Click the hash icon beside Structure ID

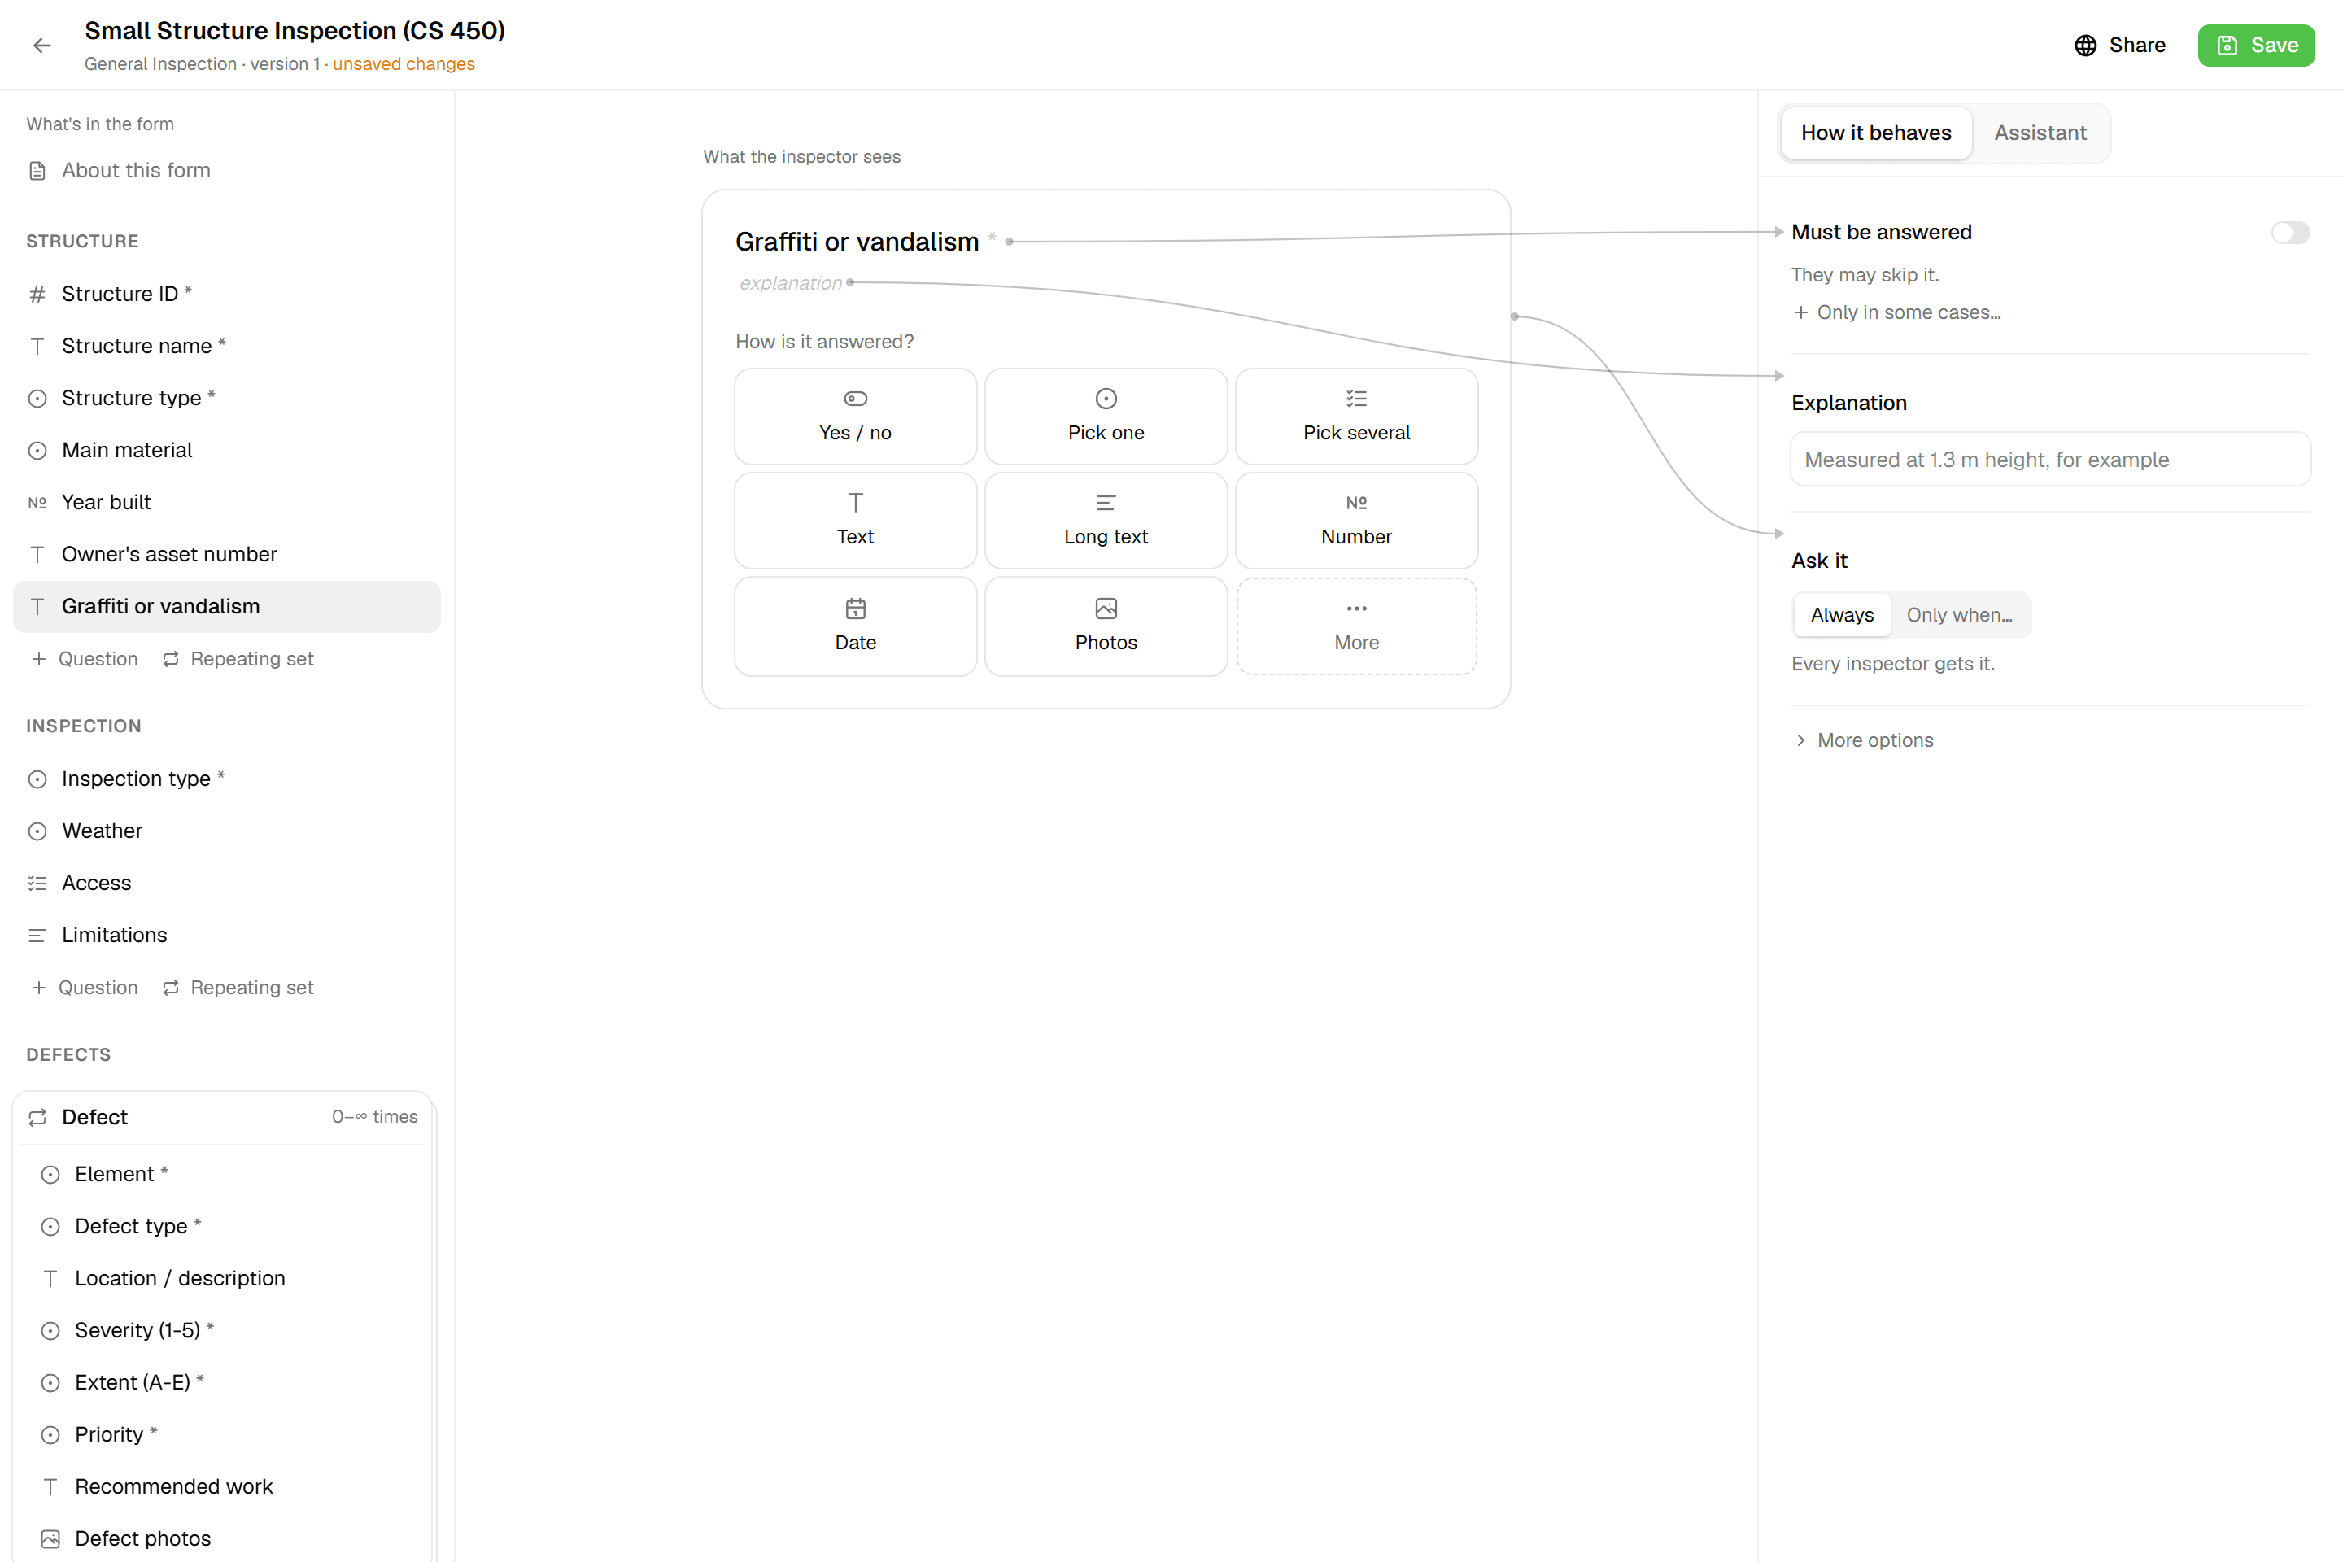38,294
